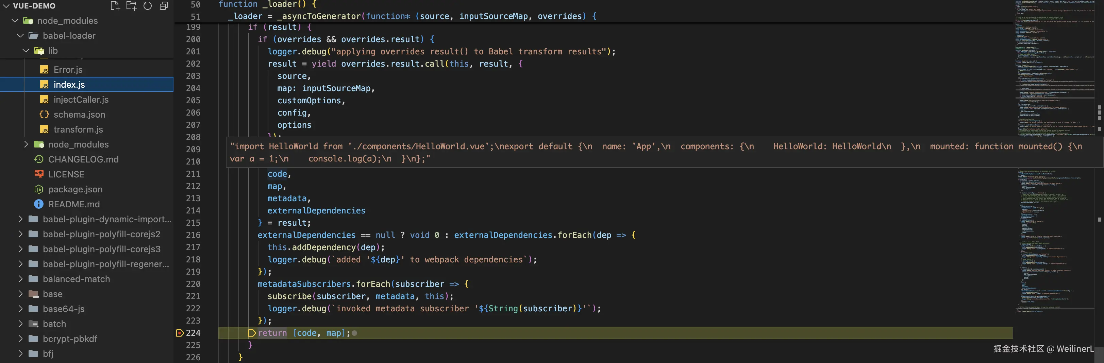Expand the babel-plugin-polyfill-corejs2 folder

click(20, 234)
